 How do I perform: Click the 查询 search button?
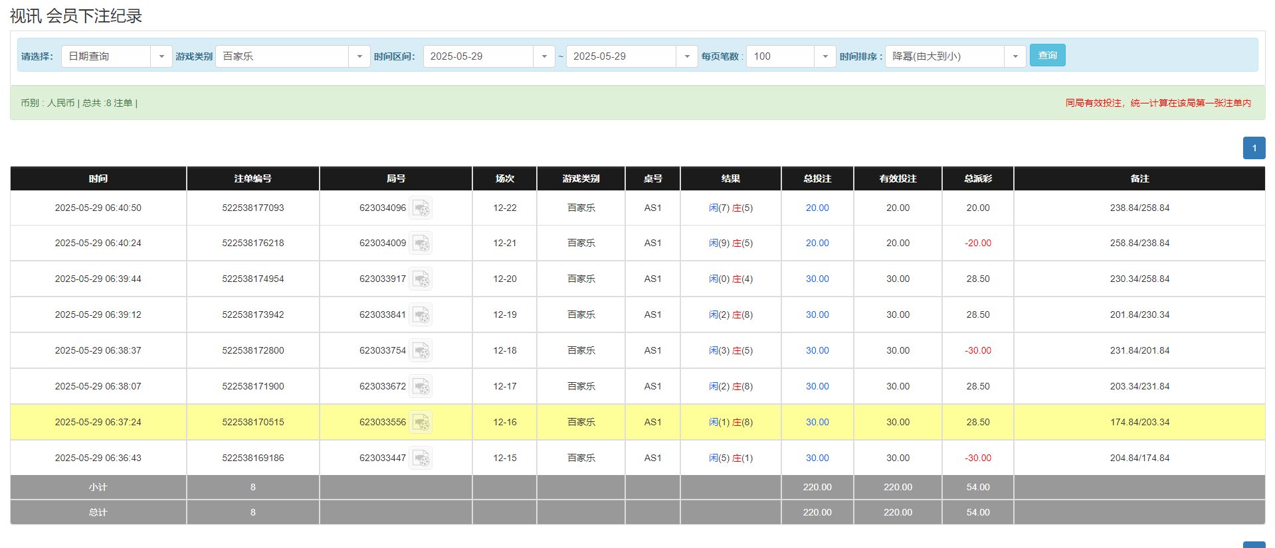click(1047, 56)
